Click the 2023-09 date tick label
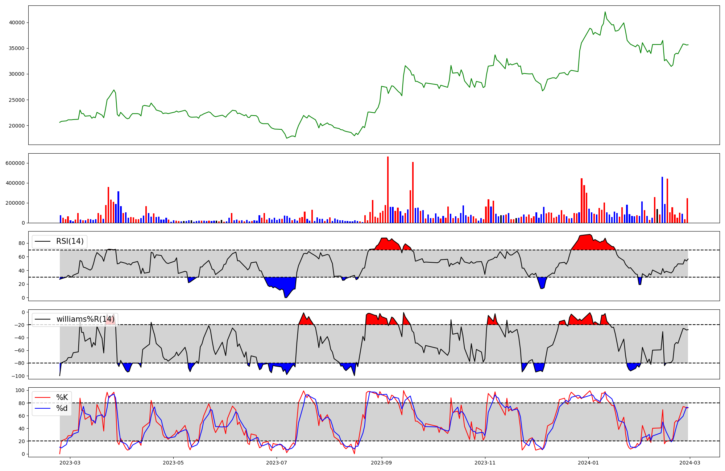This screenshot has height=471, width=725. pyautogui.click(x=382, y=463)
